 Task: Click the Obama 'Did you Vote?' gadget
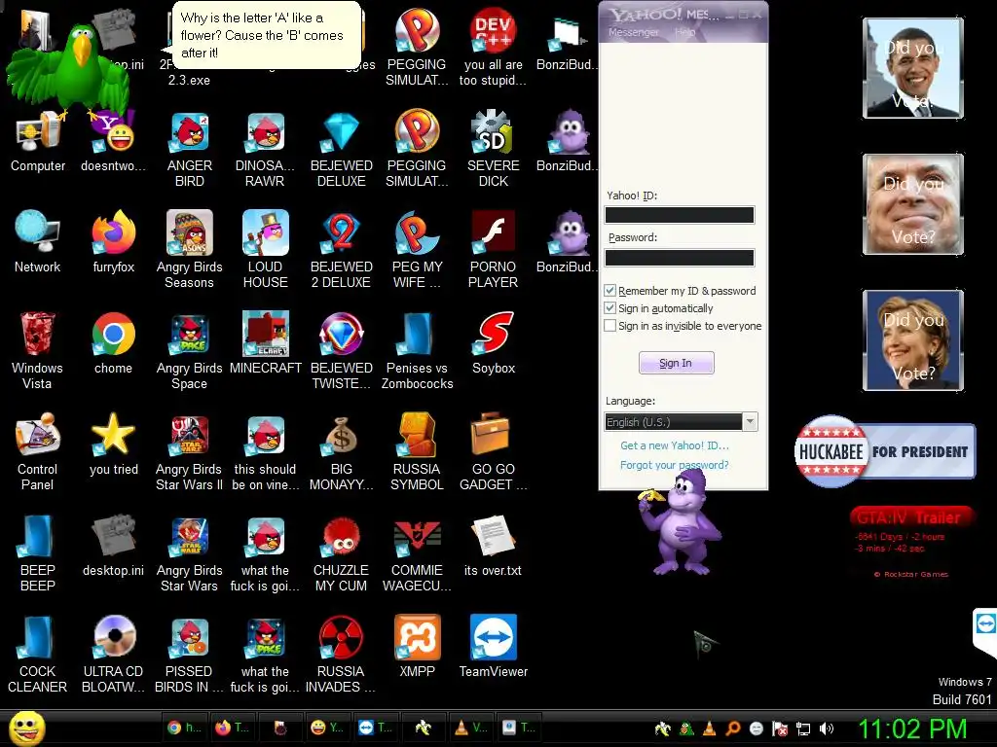913,68
